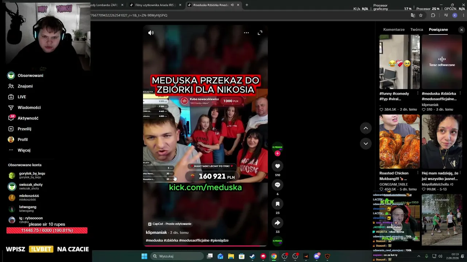Open a new browser tab
Image resolution: width=467 pixels, height=262 pixels.
pyautogui.click(x=247, y=5)
